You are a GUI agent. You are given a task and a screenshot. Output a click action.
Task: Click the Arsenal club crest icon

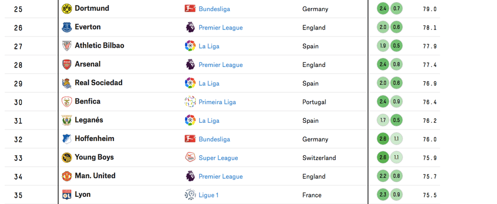point(66,64)
